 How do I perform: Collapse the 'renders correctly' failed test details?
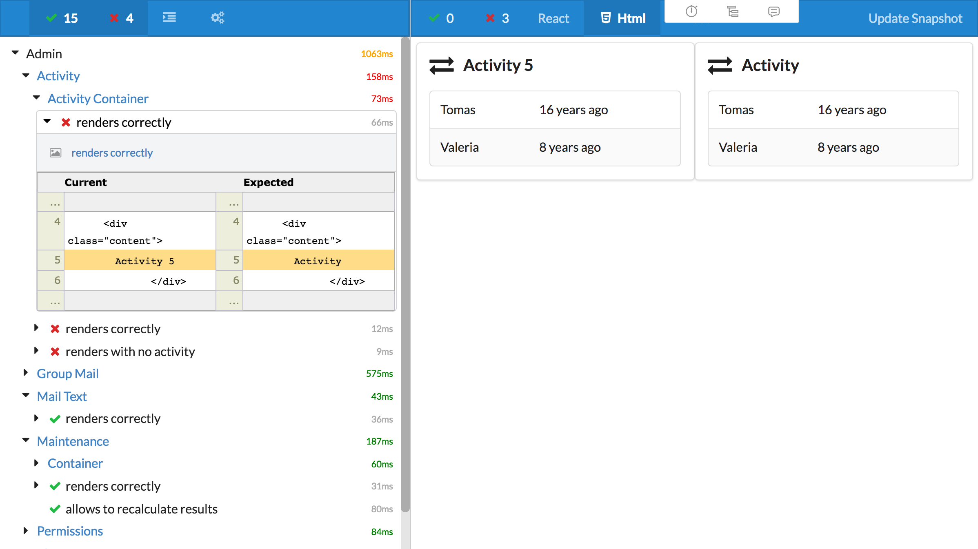pos(47,122)
